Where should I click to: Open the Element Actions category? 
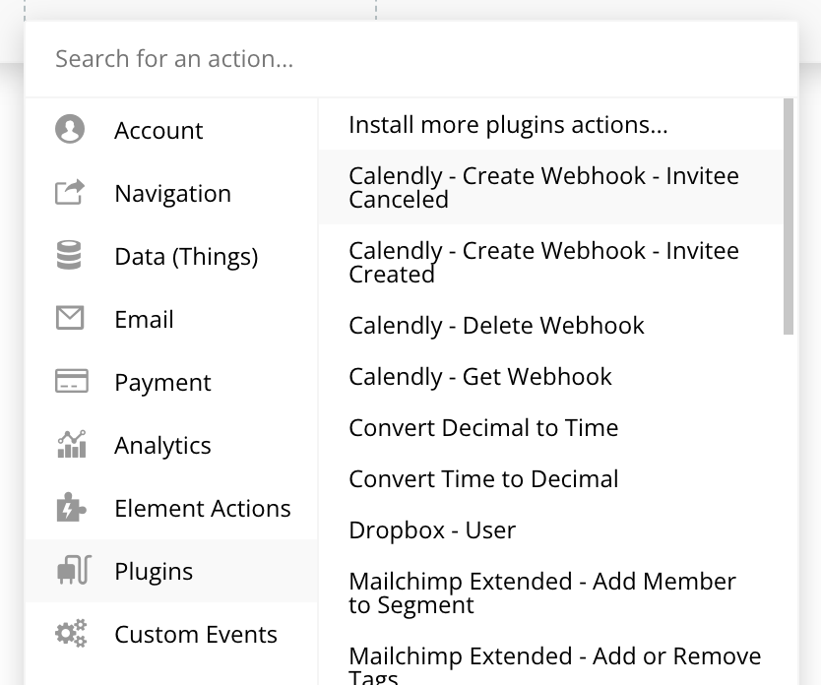pyautogui.click(x=171, y=508)
